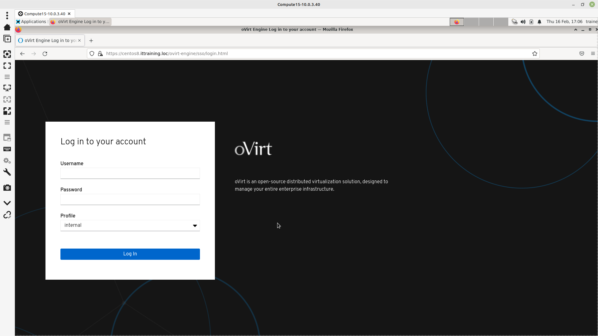The height and width of the screenshot is (336, 598).
Task: Open the volume speaker icon in system tray
Action: (x=523, y=22)
